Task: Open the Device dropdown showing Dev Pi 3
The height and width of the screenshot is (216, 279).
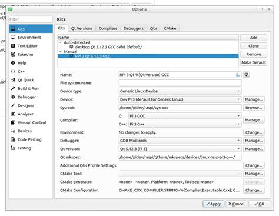Action: click(x=180, y=99)
